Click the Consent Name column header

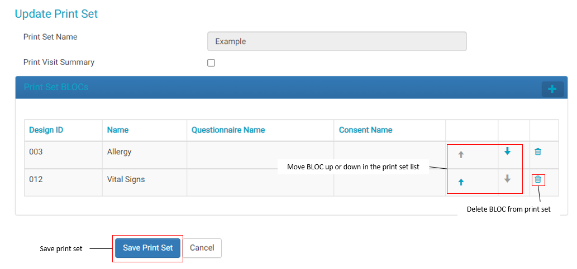[x=365, y=130]
